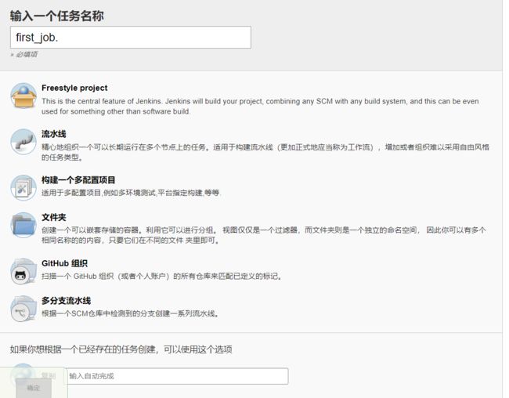509x398 pixels.
Task: Click the 构建一个多配置项目 heading
Action: [x=78, y=180]
